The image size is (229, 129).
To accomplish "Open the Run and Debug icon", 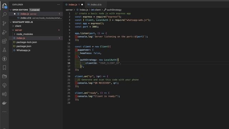I will pos(5,32).
